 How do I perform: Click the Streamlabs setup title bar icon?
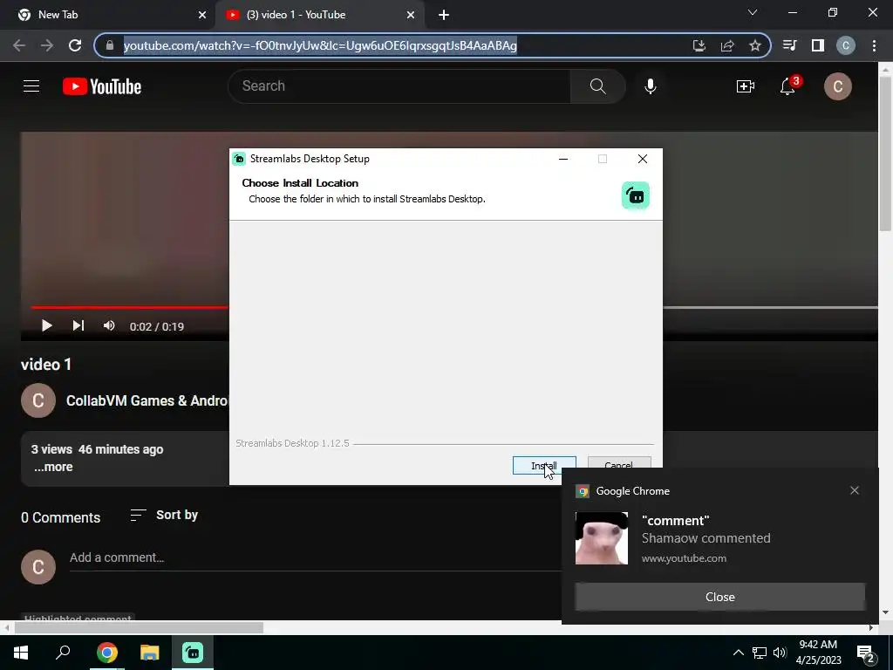[239, 159]
